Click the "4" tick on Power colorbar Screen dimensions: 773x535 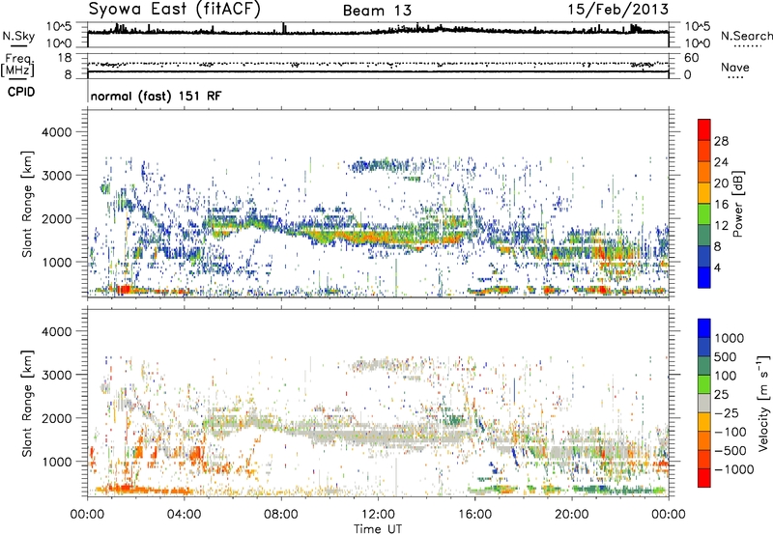click(x=718, y=267)
